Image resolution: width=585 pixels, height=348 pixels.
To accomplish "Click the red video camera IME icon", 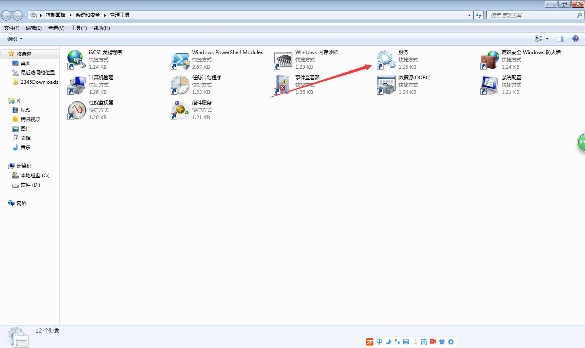I will click(433, 342).
